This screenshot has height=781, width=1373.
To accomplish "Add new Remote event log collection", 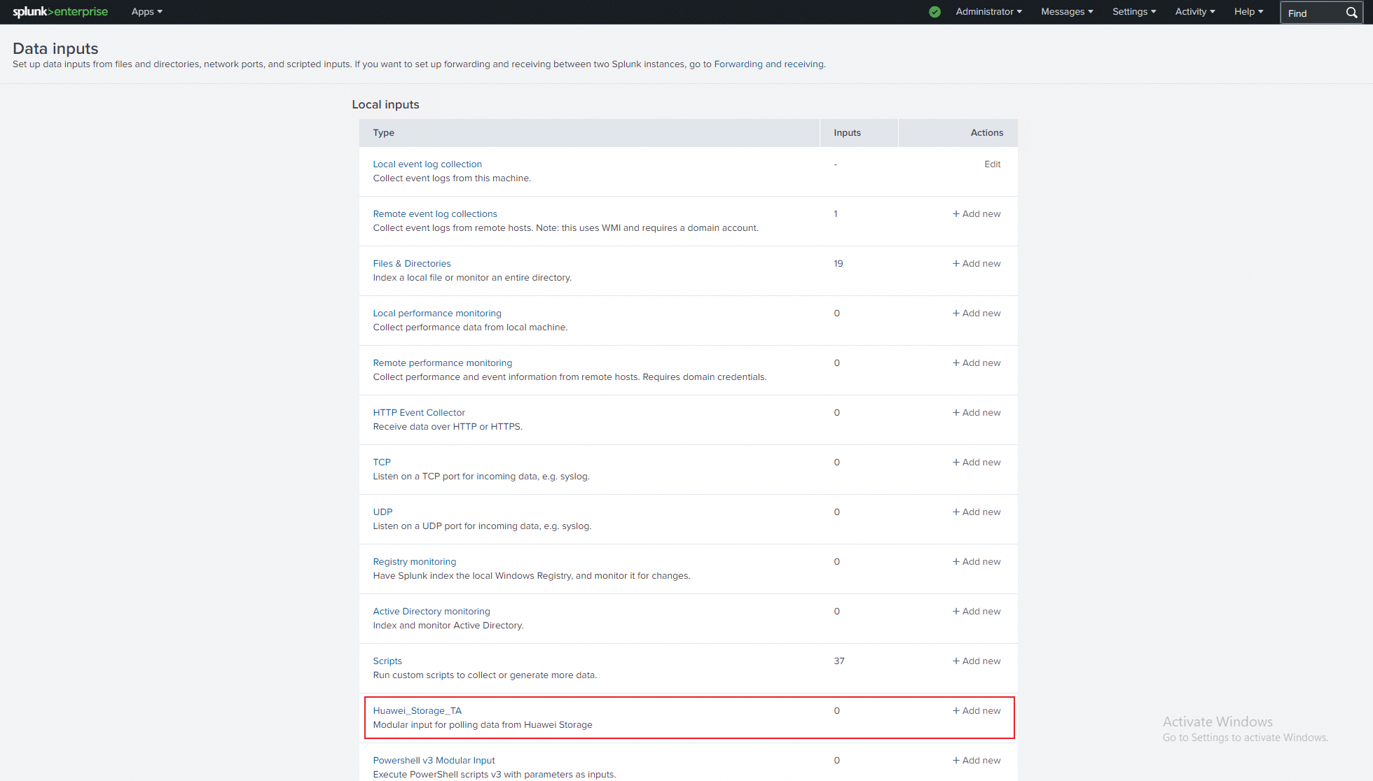I will click(x=977, y=214).
